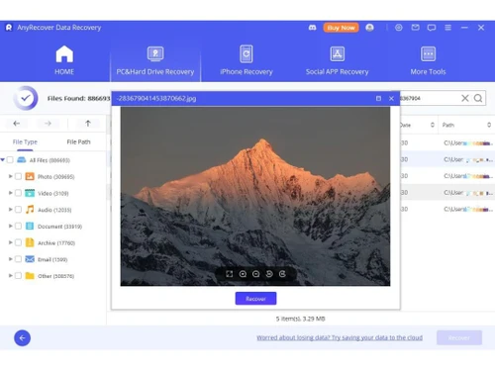Check the Archive checkbox
495x371 pixels.
pos(18,242)
